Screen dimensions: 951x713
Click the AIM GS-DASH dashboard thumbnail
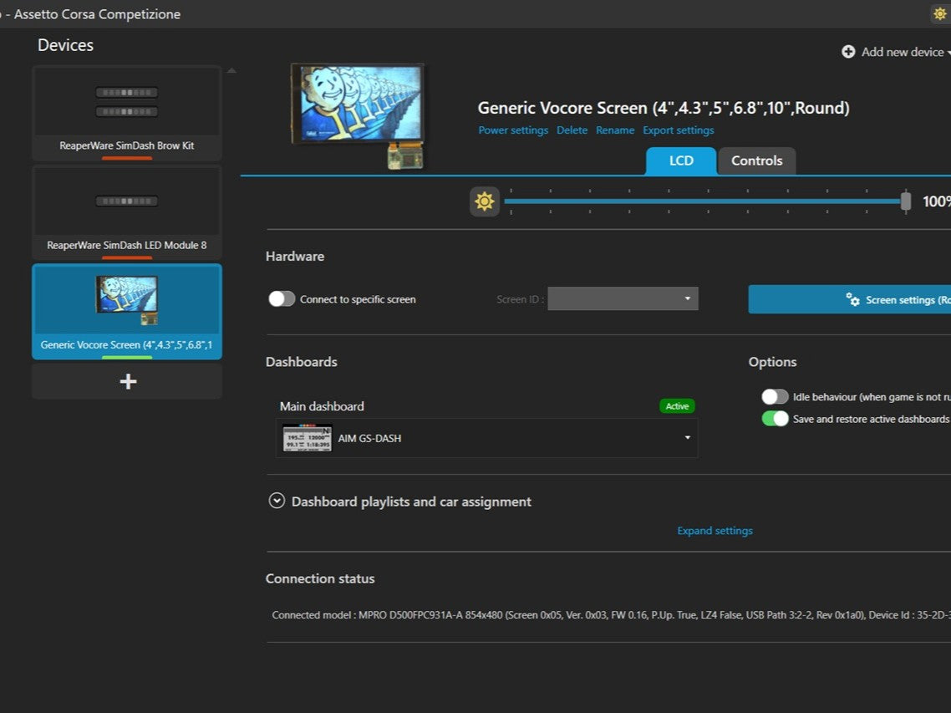click(x=307, y=438)
